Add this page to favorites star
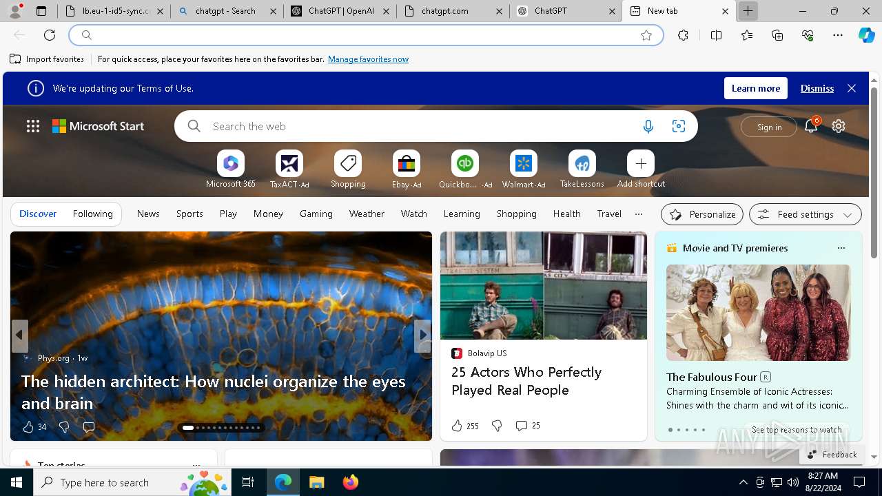This screenshot has height=496, width=882. tap(646, 35)
